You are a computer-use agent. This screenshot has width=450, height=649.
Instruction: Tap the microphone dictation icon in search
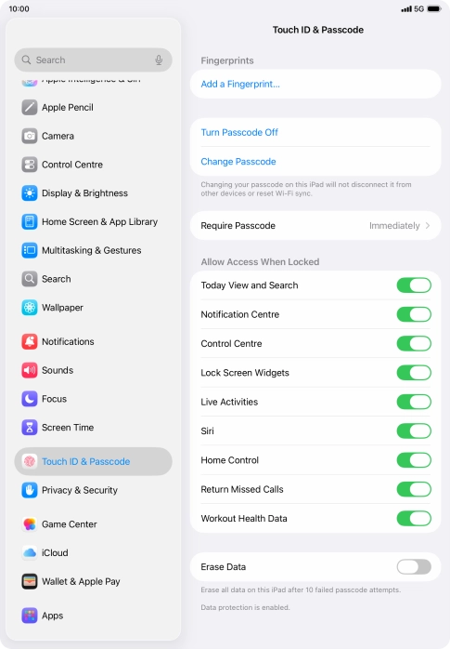coord(159,60)
